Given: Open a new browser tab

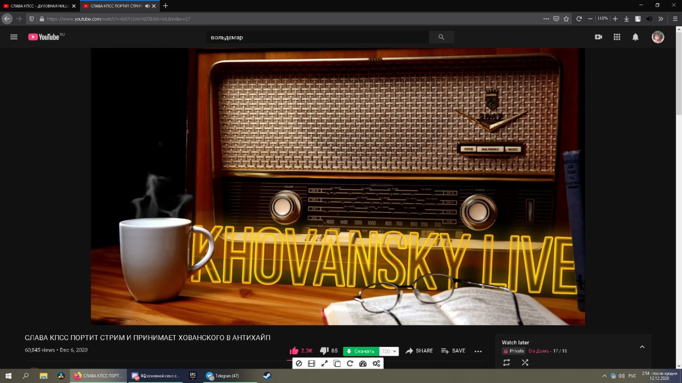Looking at the screenshot, I should point(165,6).
